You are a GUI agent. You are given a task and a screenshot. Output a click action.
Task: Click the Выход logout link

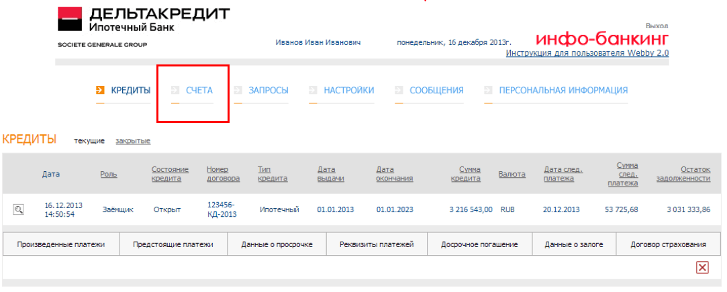657,26
